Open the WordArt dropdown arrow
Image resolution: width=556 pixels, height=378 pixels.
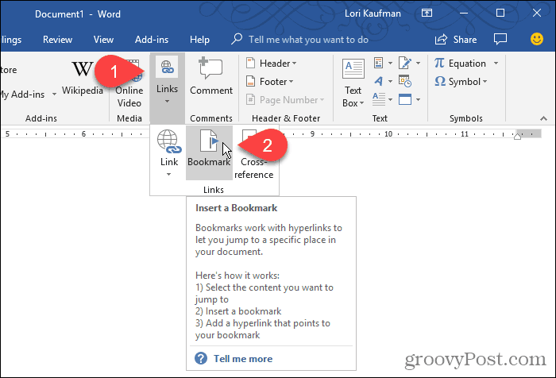point(391,82)
